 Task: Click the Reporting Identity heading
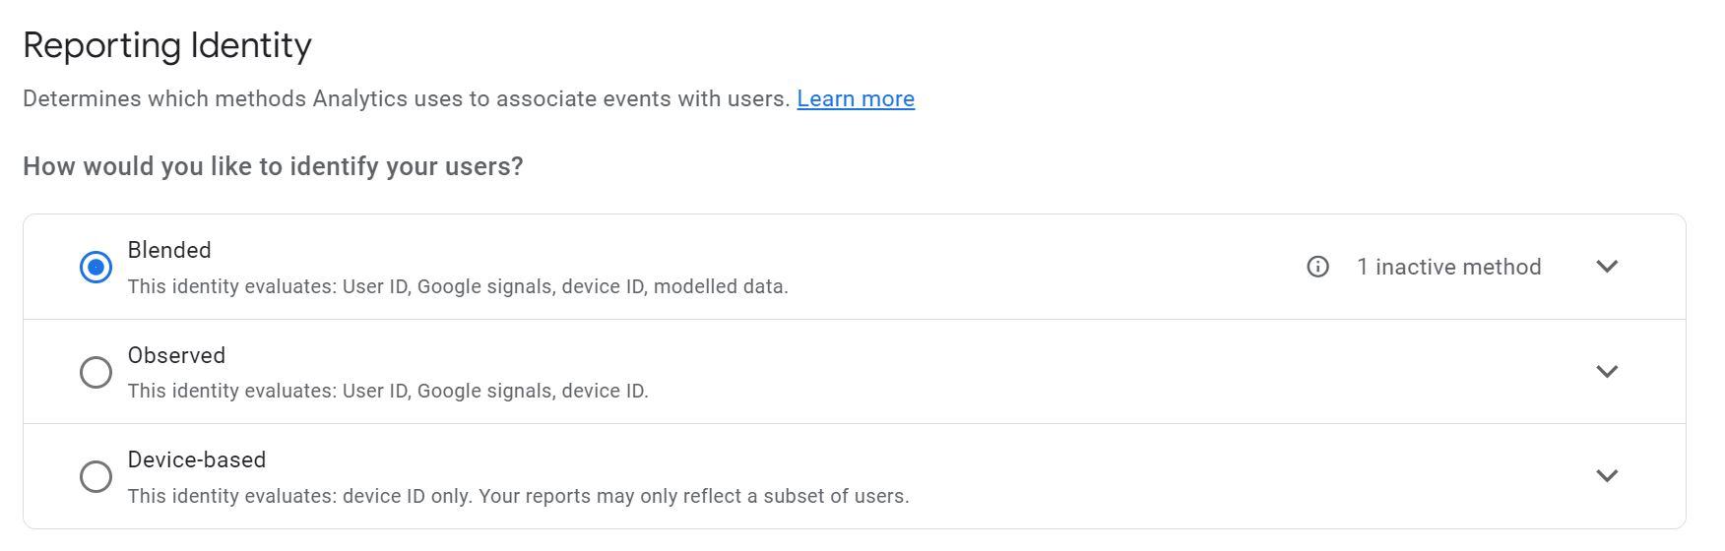pos(167,45)
